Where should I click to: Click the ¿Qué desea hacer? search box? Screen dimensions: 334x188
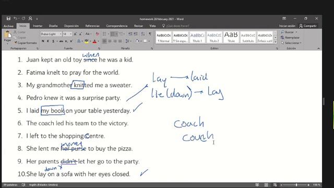pyautogui.click(x=176, y=26)
